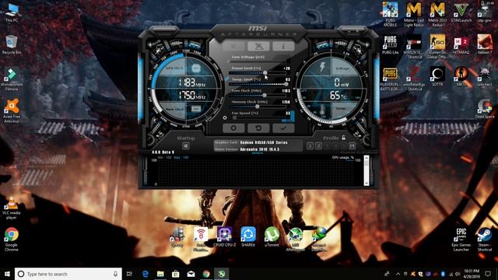Screen dimensions: 498x280
Task: Click the K button in Afterburner's top row
Action: [233, 47]
